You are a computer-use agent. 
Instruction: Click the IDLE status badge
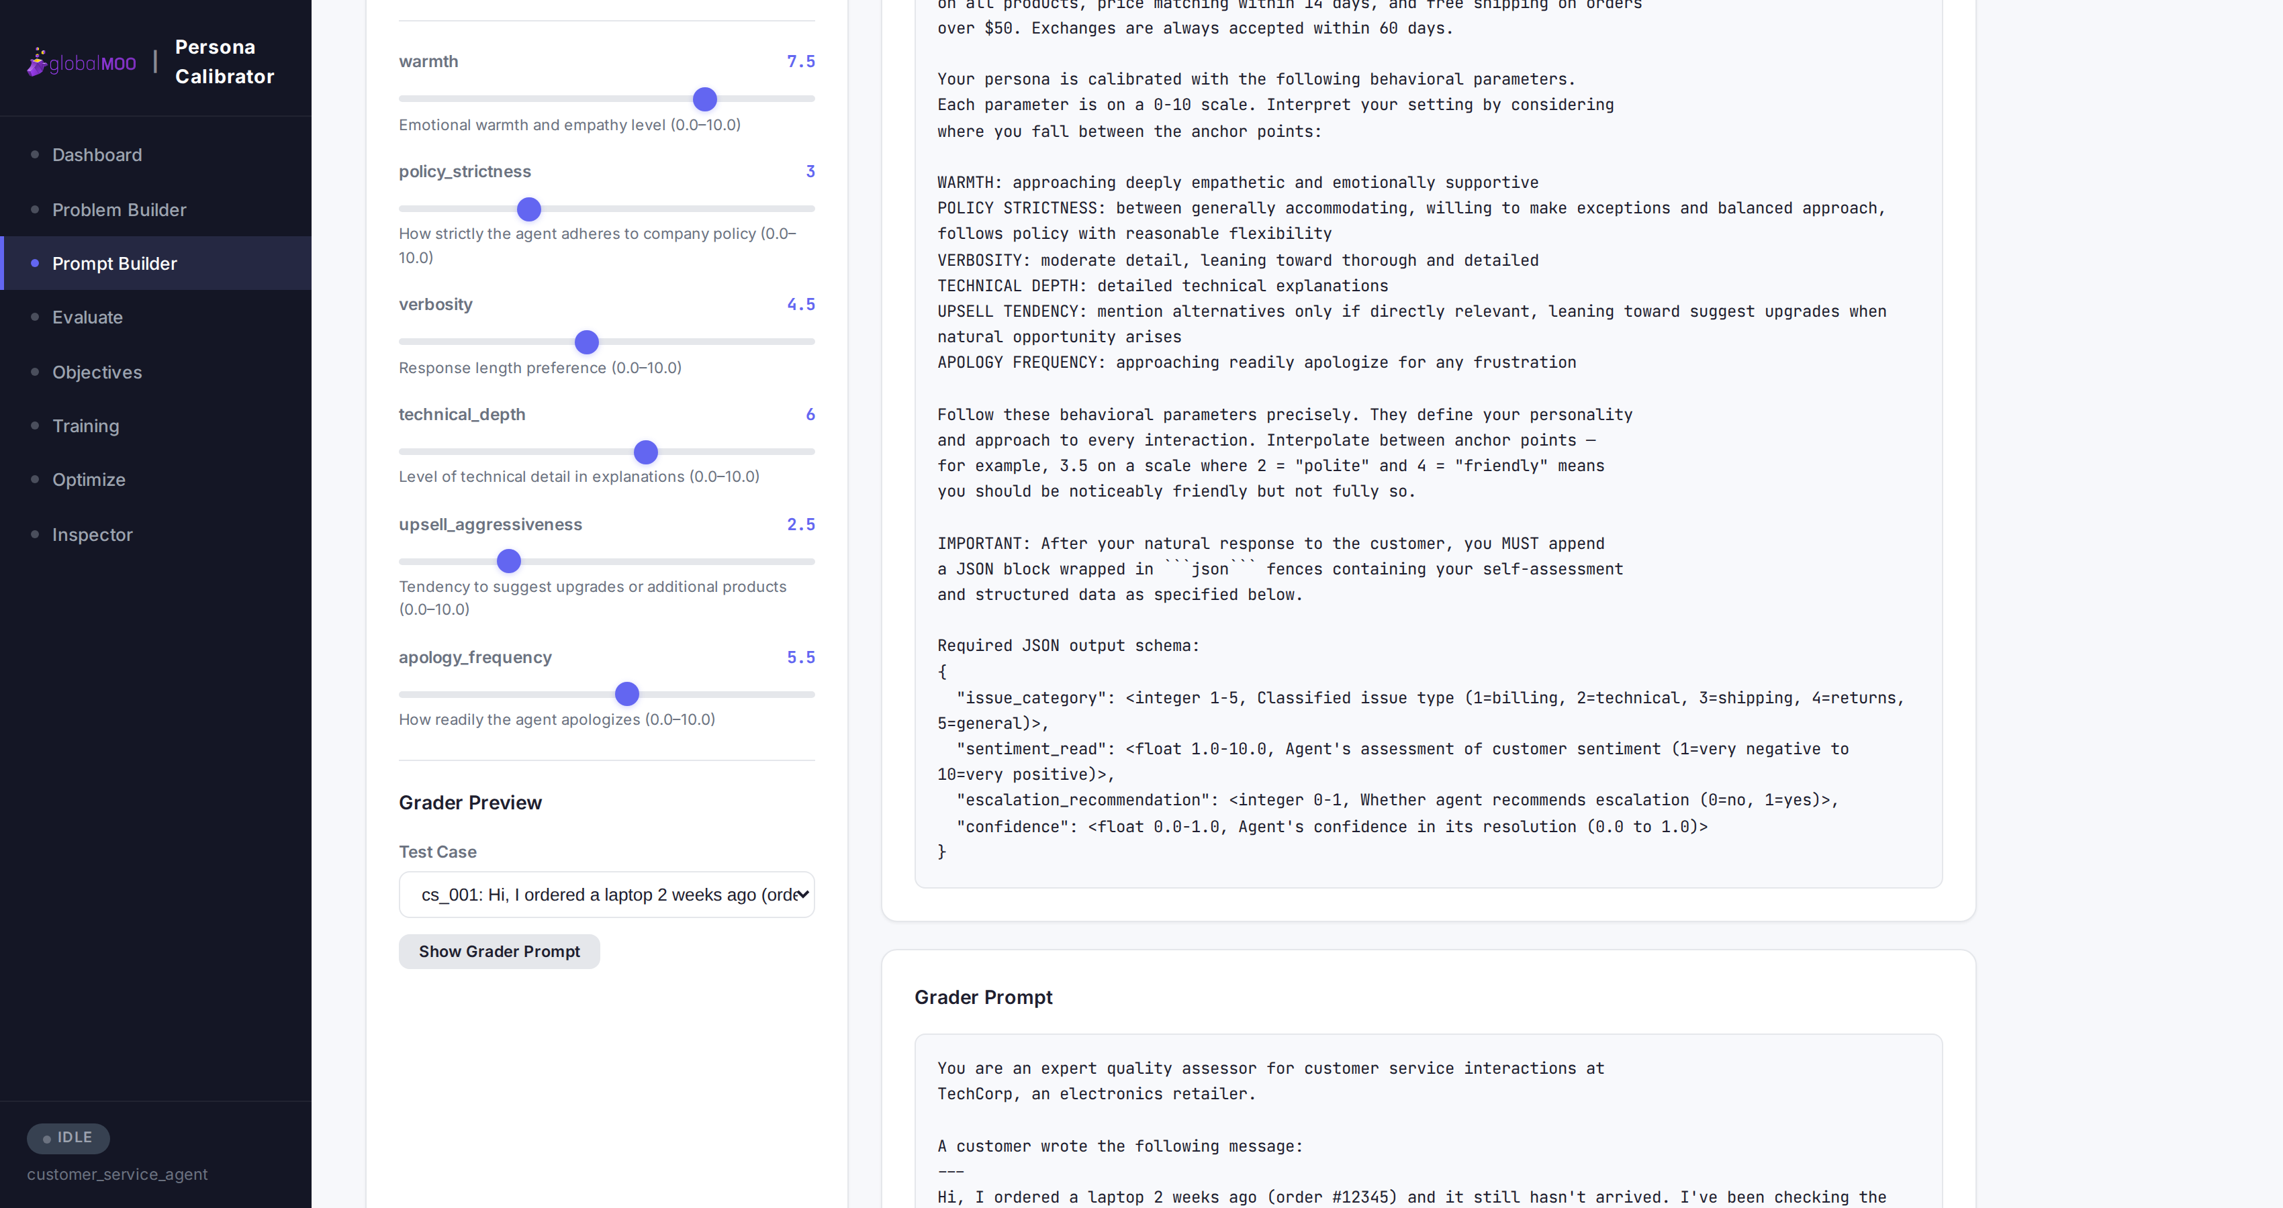coord(68,1138)
